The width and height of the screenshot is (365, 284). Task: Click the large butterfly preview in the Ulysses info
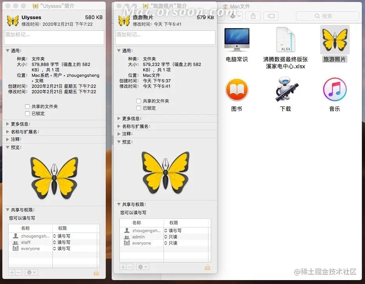54,178
